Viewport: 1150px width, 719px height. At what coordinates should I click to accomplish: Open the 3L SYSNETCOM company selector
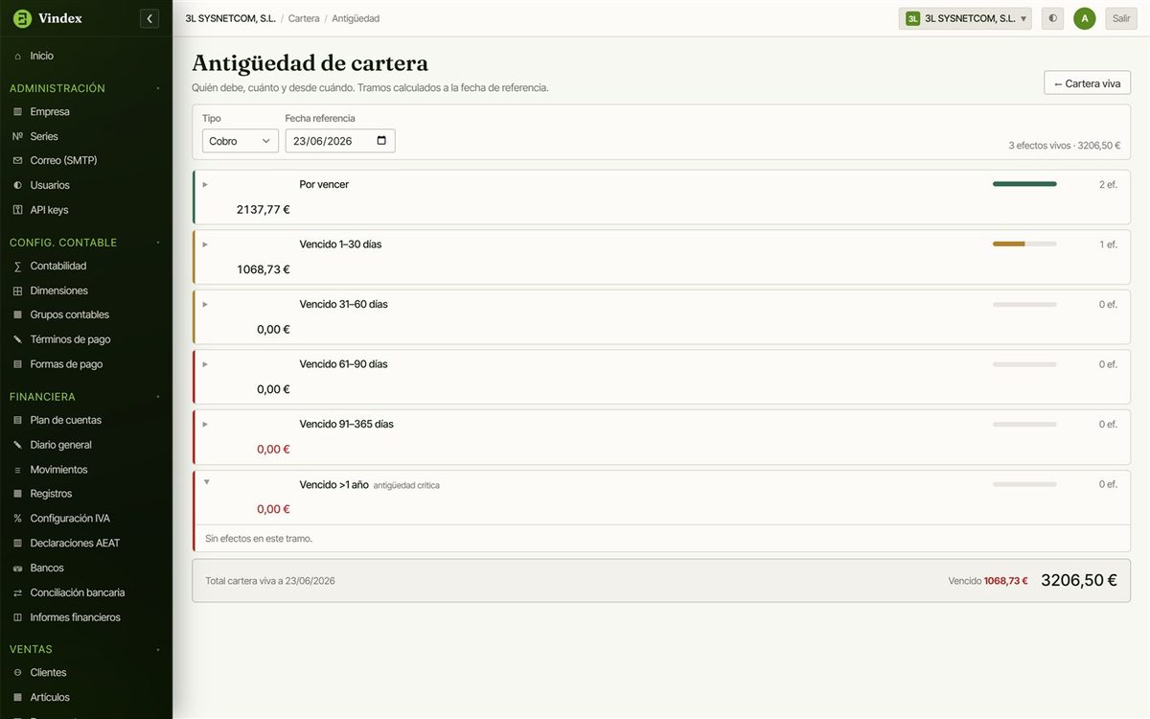pyautogui.click(x=965, y=18)
